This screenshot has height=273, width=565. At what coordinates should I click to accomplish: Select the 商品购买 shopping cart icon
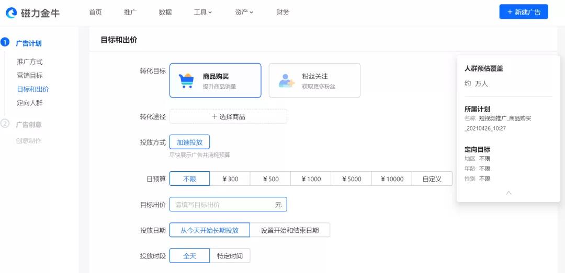(186, 81)
